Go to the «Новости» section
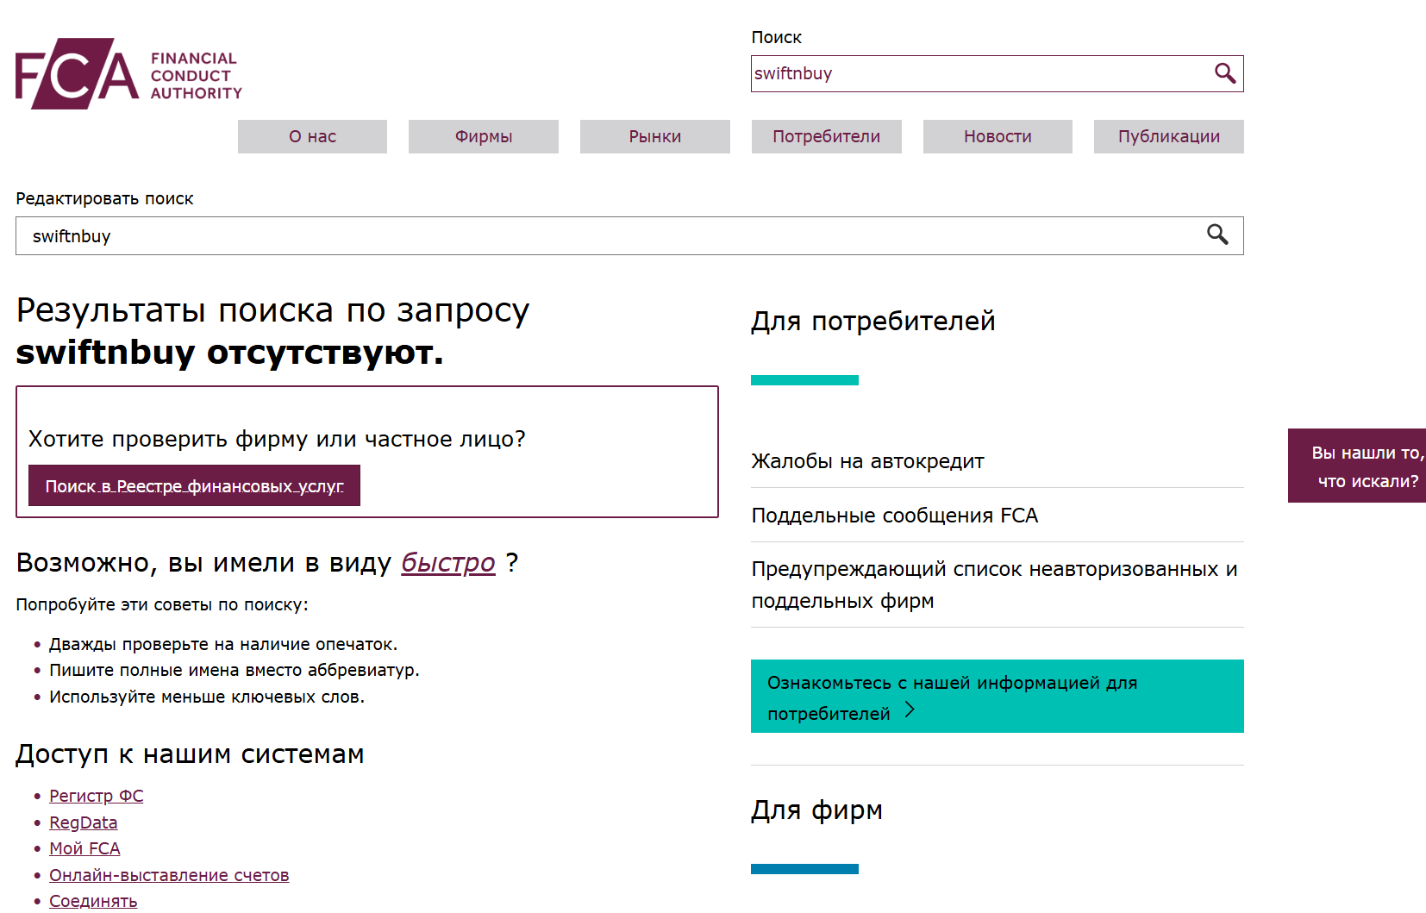This screenshot has height=913, width=1426. (x=997, y=136)
